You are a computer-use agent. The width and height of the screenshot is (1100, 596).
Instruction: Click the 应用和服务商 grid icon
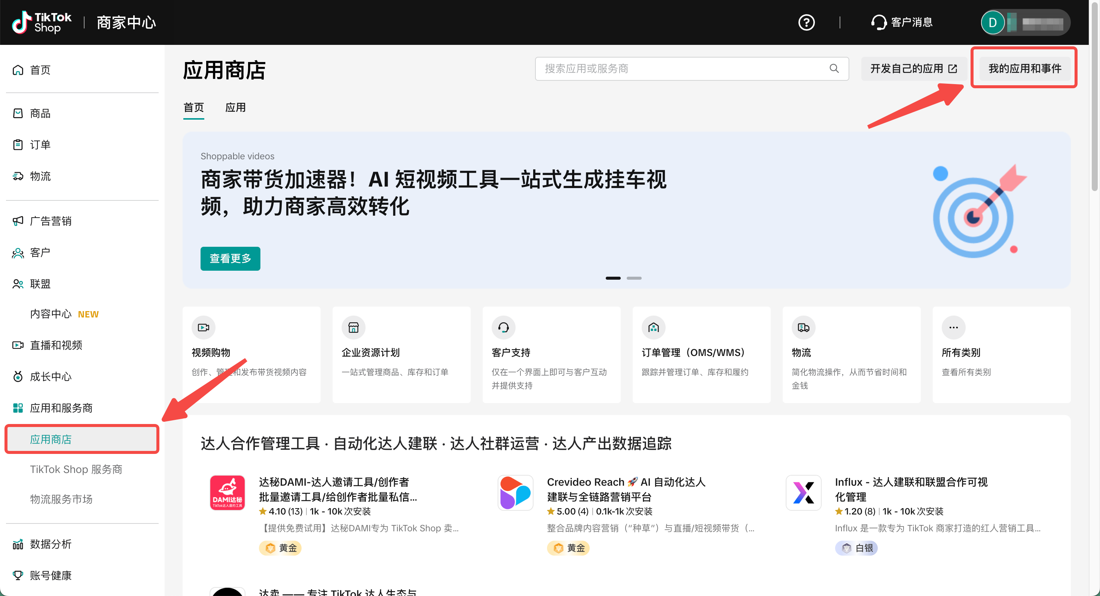coord(18,408)
